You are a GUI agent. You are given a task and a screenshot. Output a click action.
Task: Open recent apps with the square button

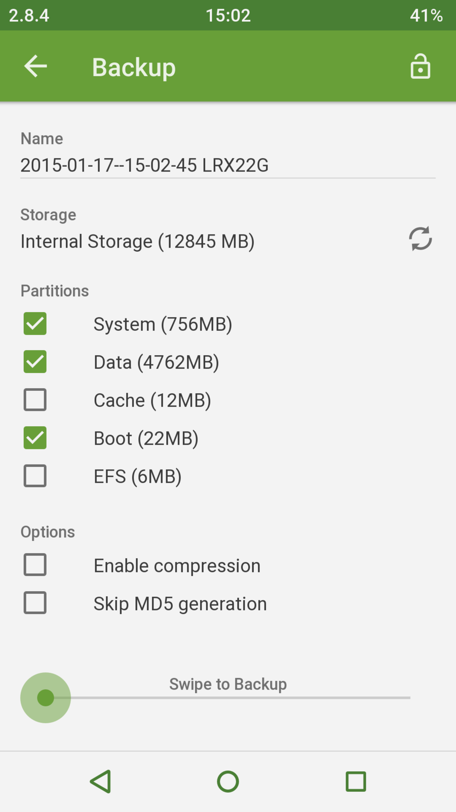(x=356, y=782)
